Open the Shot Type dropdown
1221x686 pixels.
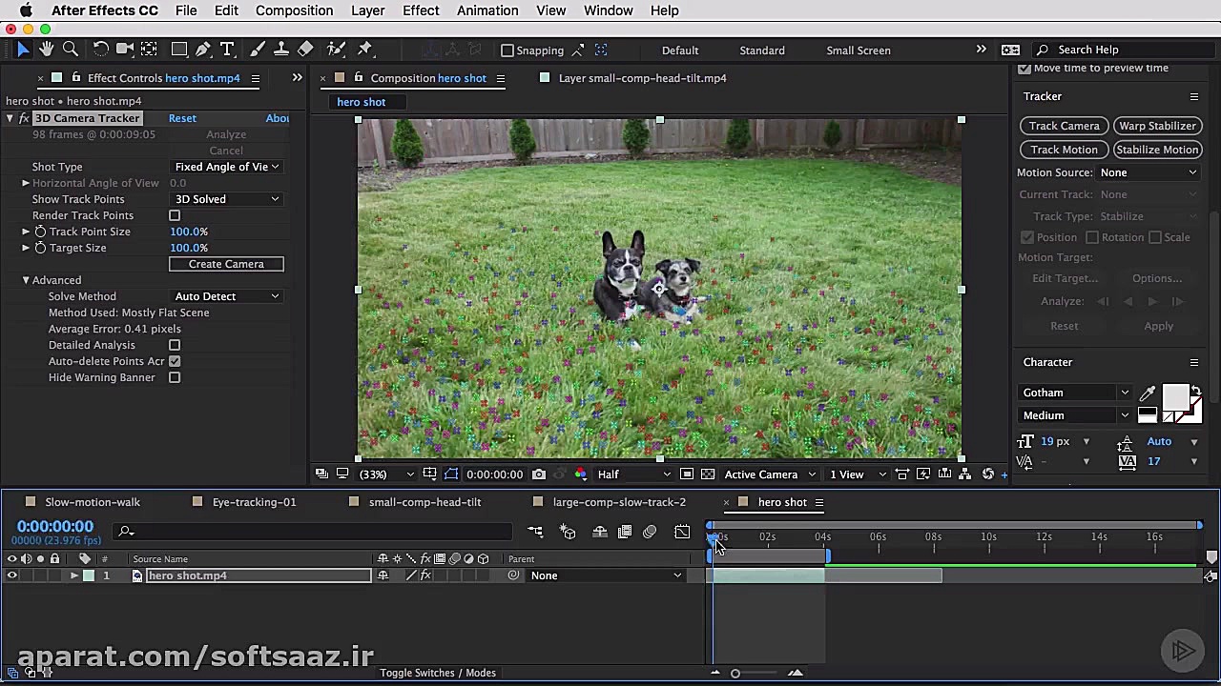pos(226,167)
